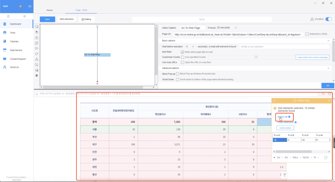Screen dimensions: 335x182
Task: Click the TABLE breadcrumb in Action Tips
Action: [x=295, y=158]
